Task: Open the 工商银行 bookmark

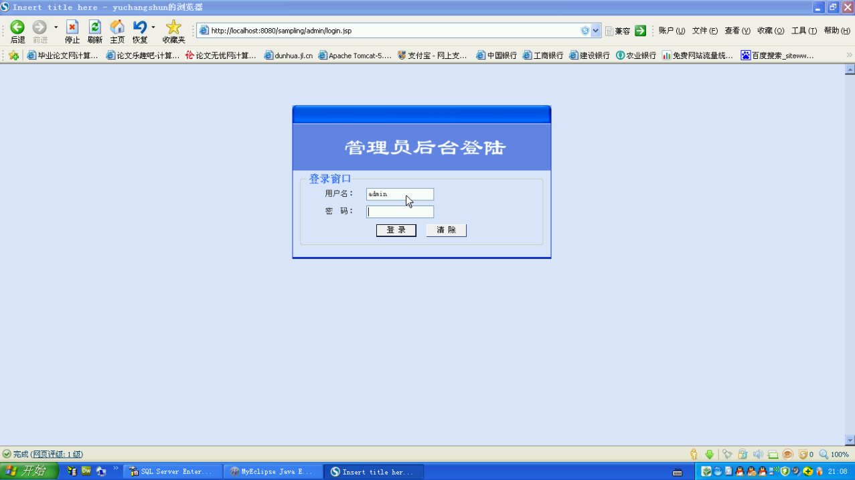Action: [x=543, y=56]
